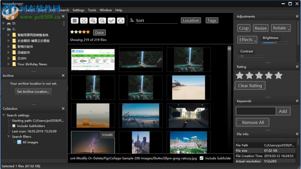Select the beach photo thumbnail
This screenshot has height=169, width=301.
188,87
